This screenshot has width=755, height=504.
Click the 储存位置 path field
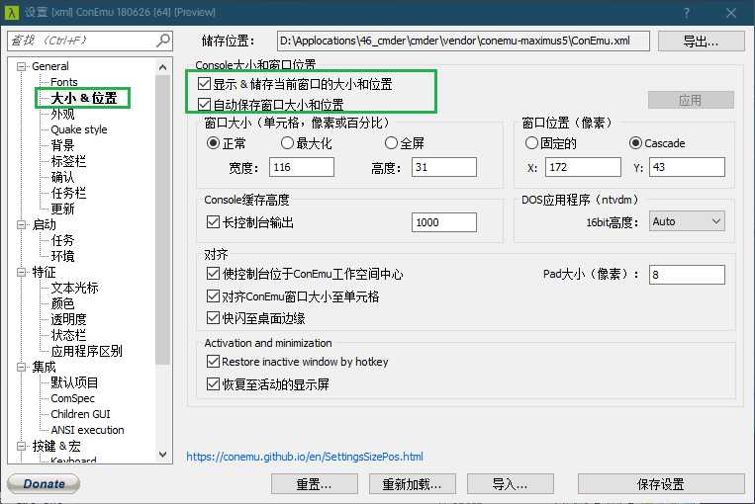point(463,41)
